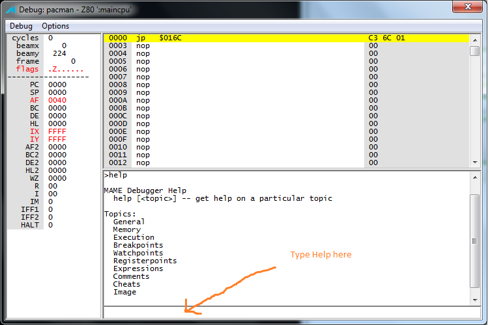Click the Breakpoints help topic
Screen dimensions: 488x325
tap(138, 245)
